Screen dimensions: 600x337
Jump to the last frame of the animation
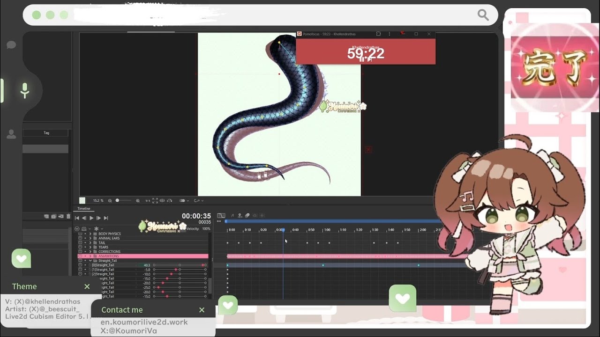tap(106, 218)
